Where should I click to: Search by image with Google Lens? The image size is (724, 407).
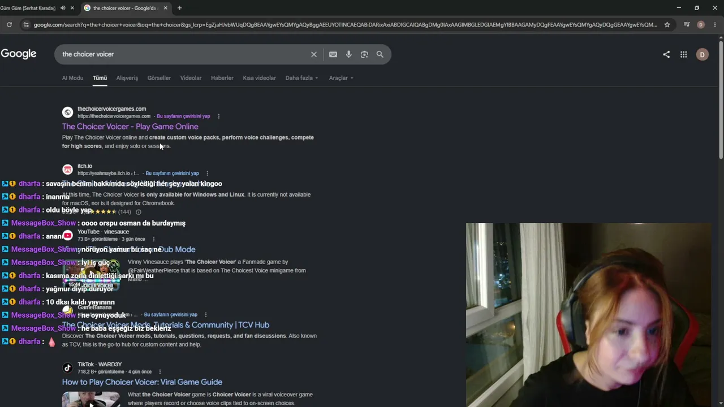tap(364, 54)
